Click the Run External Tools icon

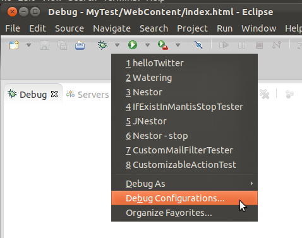tap(163, 45)
